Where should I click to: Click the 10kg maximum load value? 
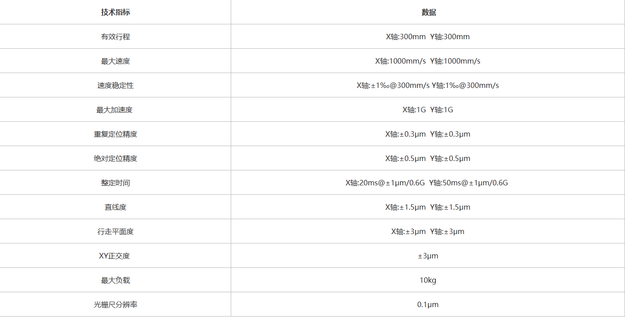(428, 280)
